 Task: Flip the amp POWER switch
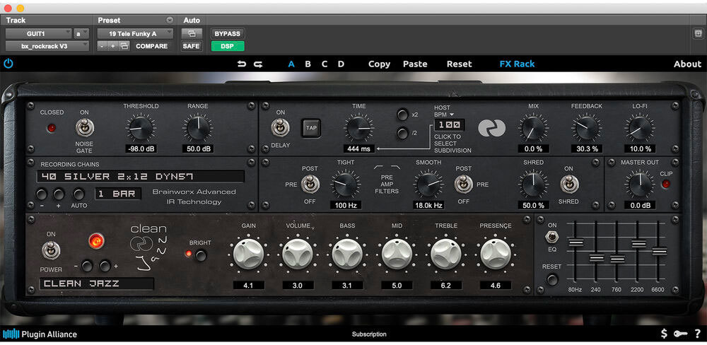click(51, 250)
